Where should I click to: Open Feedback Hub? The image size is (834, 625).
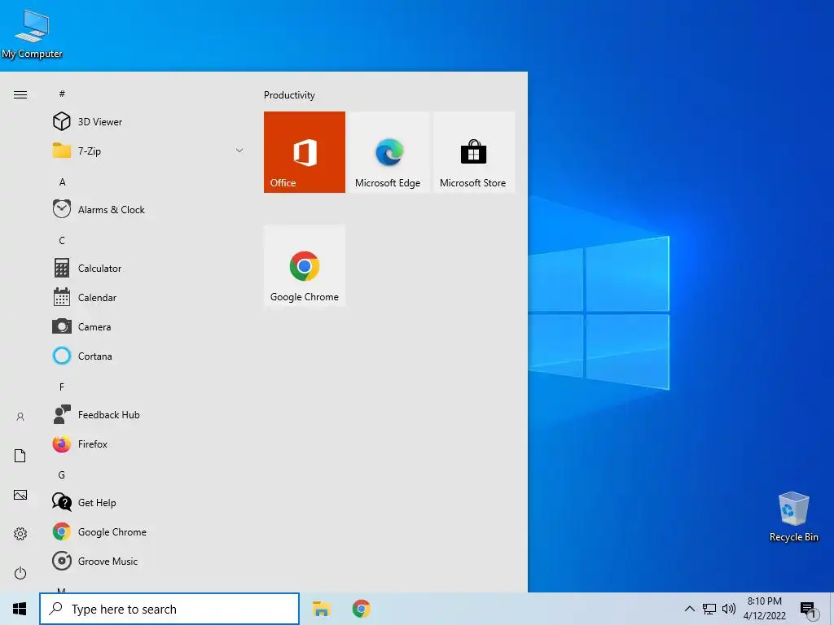(x=147, y=414)
